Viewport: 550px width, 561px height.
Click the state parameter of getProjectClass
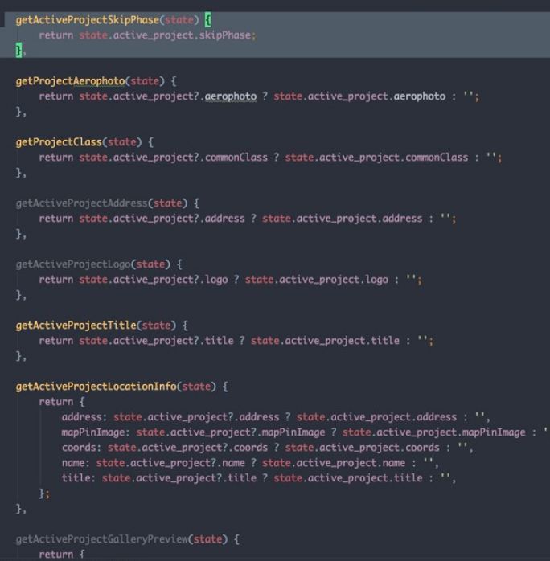click(121, 142)
